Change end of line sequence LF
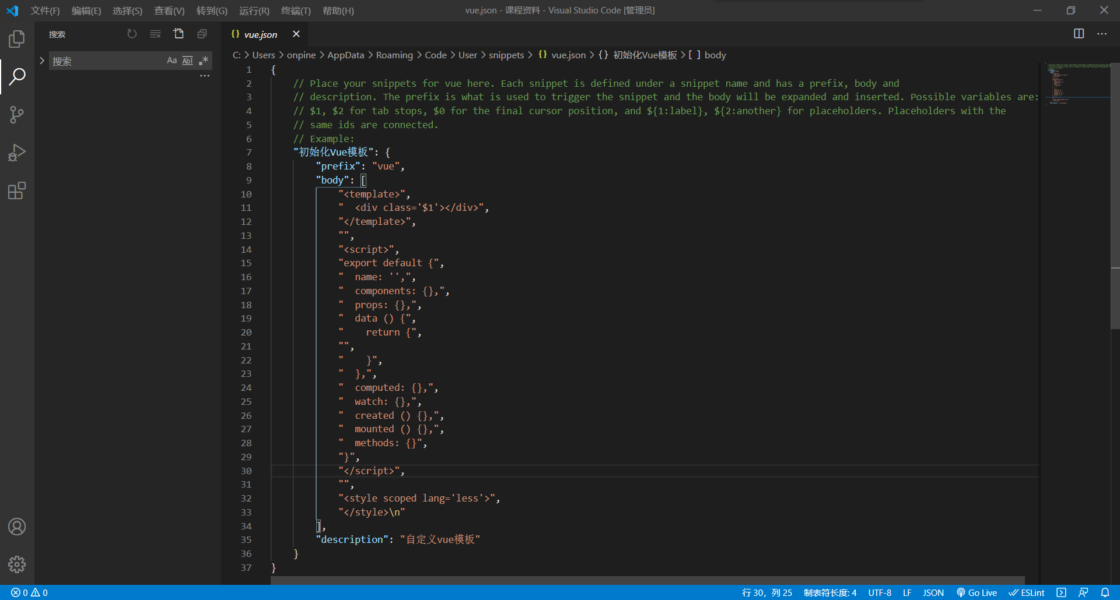Image resolution: width=1120 pixels, height=600 pixels. tap(907, 592)
